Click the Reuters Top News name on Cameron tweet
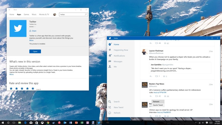The width and height of the screenshot is (222, 125). [x=157, y=84]
